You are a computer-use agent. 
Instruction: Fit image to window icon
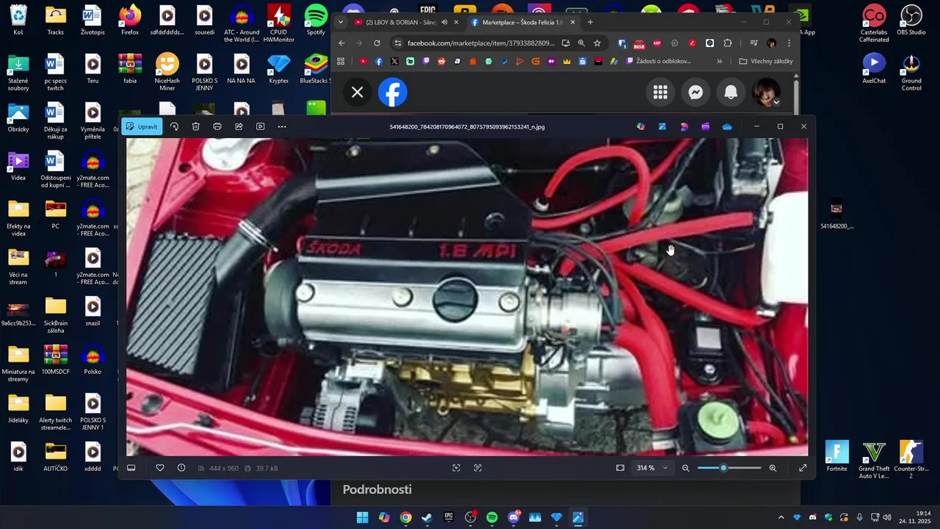(621, 468)
